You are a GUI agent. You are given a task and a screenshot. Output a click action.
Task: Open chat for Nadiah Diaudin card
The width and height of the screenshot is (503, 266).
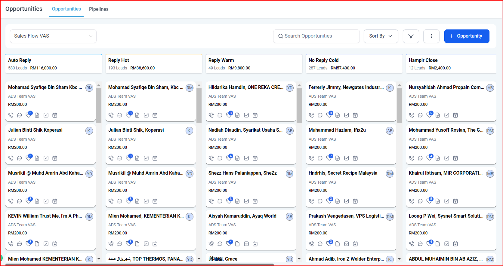pyautogui.click(x=220, y=158)
